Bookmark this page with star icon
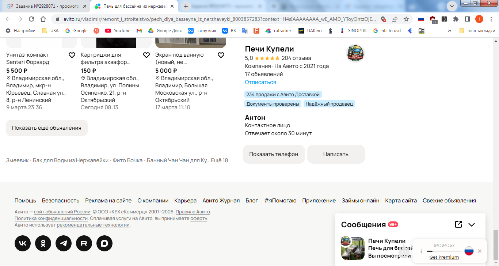The image size is (499, 266). (406, 19)
